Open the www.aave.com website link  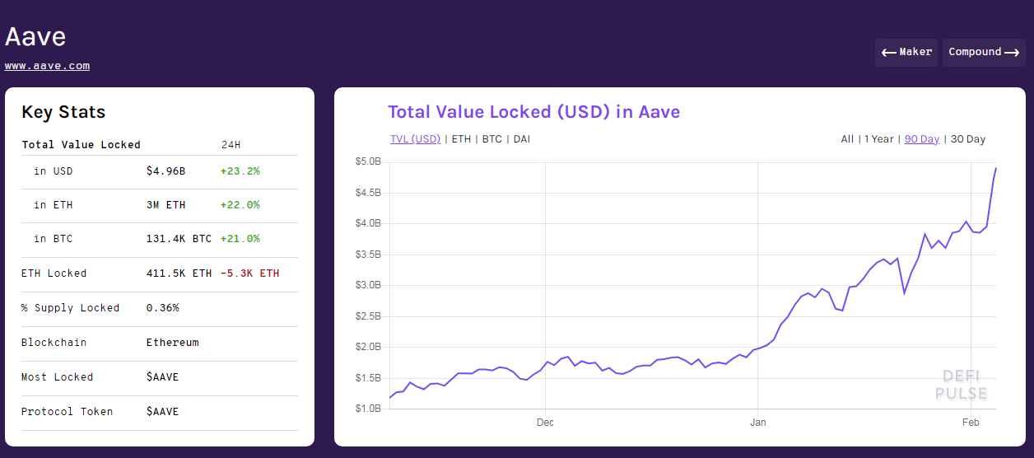point(47,66)
